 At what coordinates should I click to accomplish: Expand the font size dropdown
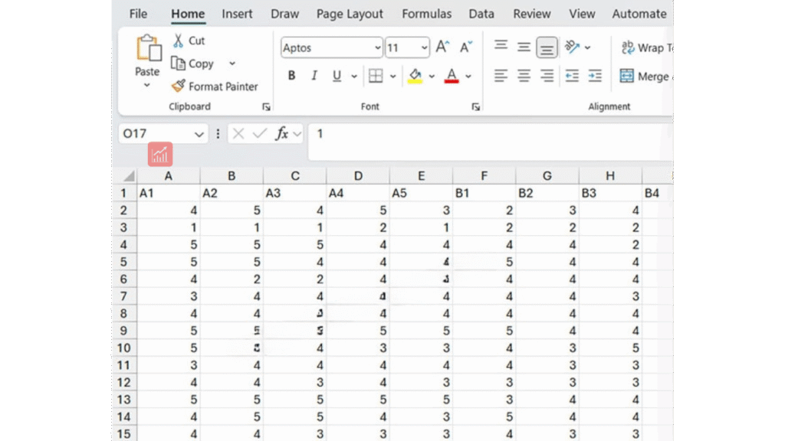point(424,47)
